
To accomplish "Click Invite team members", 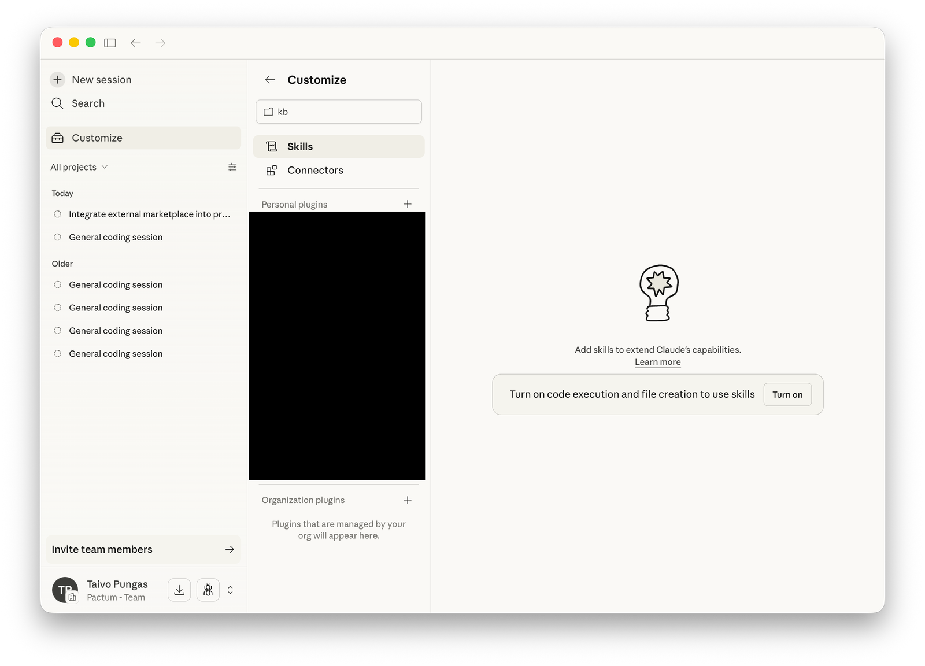I will coord(143,549).
